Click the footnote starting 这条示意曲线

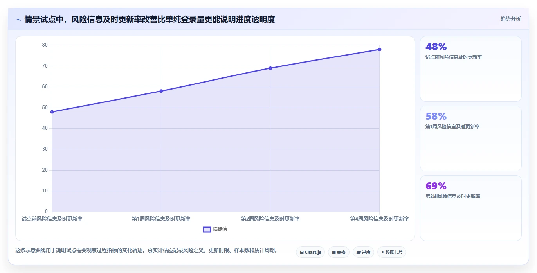coord(146,251)
